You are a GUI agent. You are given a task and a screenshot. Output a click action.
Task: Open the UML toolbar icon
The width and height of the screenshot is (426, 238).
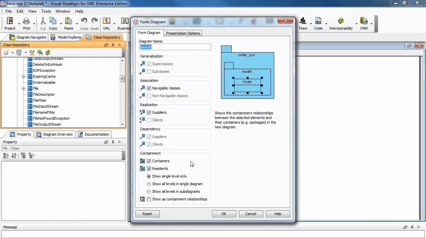106,21
